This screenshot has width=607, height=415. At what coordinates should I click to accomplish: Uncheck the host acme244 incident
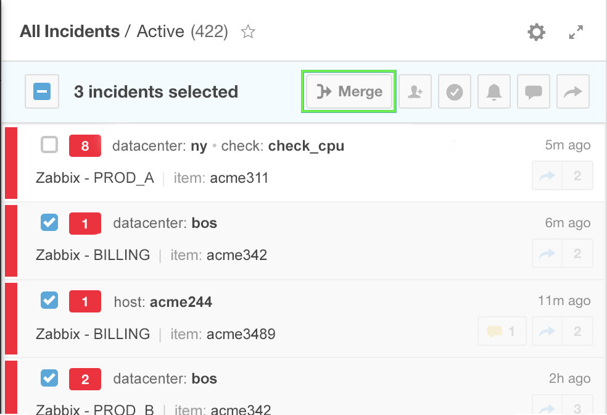(x=49, y=300)
